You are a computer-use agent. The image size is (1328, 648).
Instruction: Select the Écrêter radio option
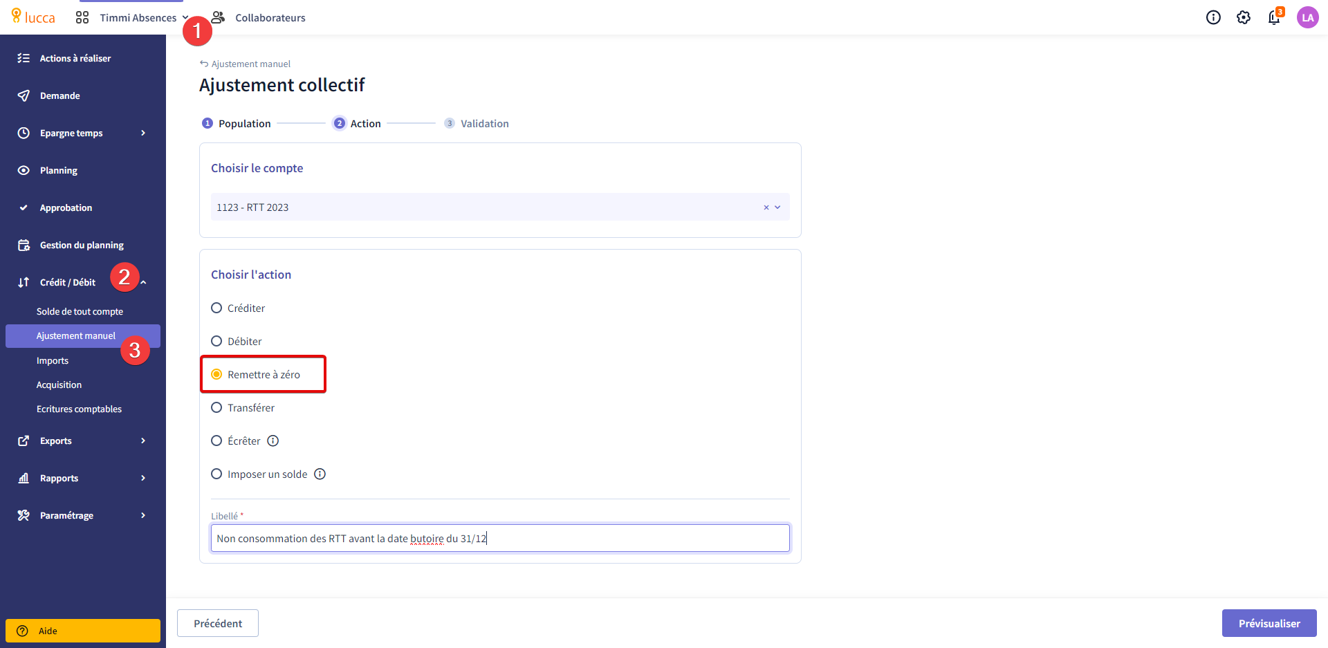point(216,441)
